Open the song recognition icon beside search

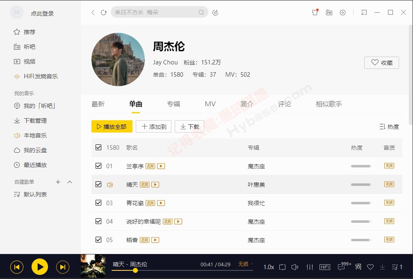point(215,12)
